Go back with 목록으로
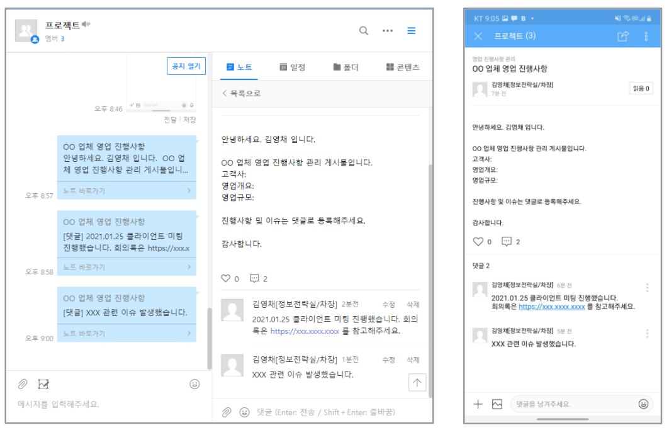 coord(242,93)
